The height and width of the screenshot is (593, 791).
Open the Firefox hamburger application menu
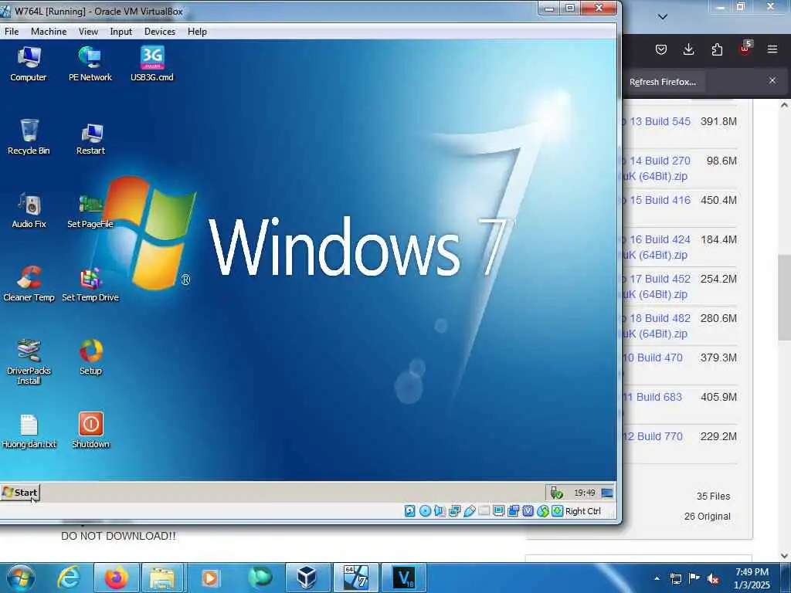point(772,49)
